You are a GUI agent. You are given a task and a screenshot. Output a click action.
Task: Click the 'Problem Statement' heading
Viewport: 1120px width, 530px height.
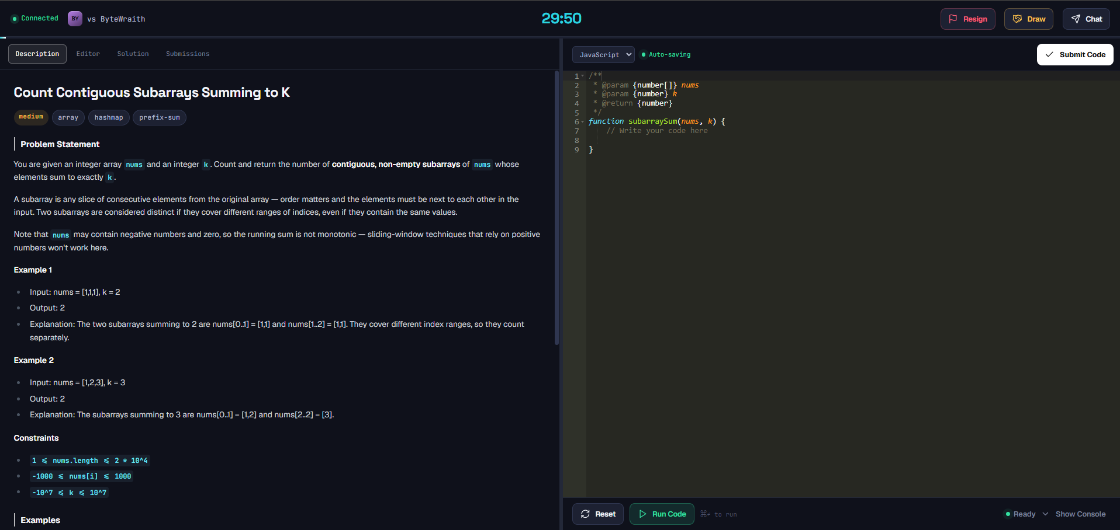tap(60, 144)
